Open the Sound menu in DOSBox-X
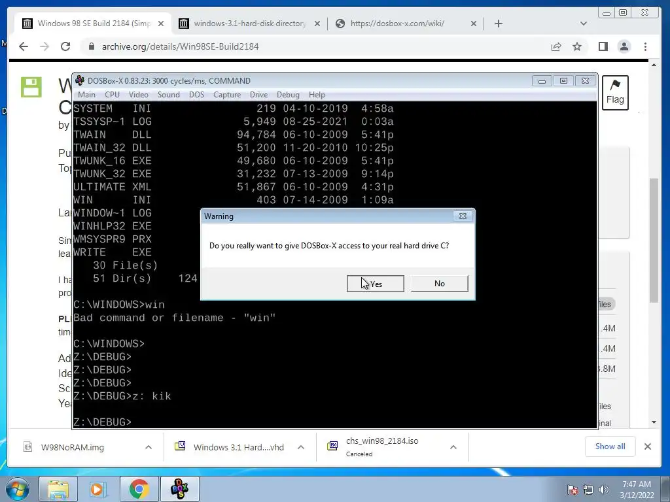The width and height of the screenshot is (670, 502). [168, 95]
